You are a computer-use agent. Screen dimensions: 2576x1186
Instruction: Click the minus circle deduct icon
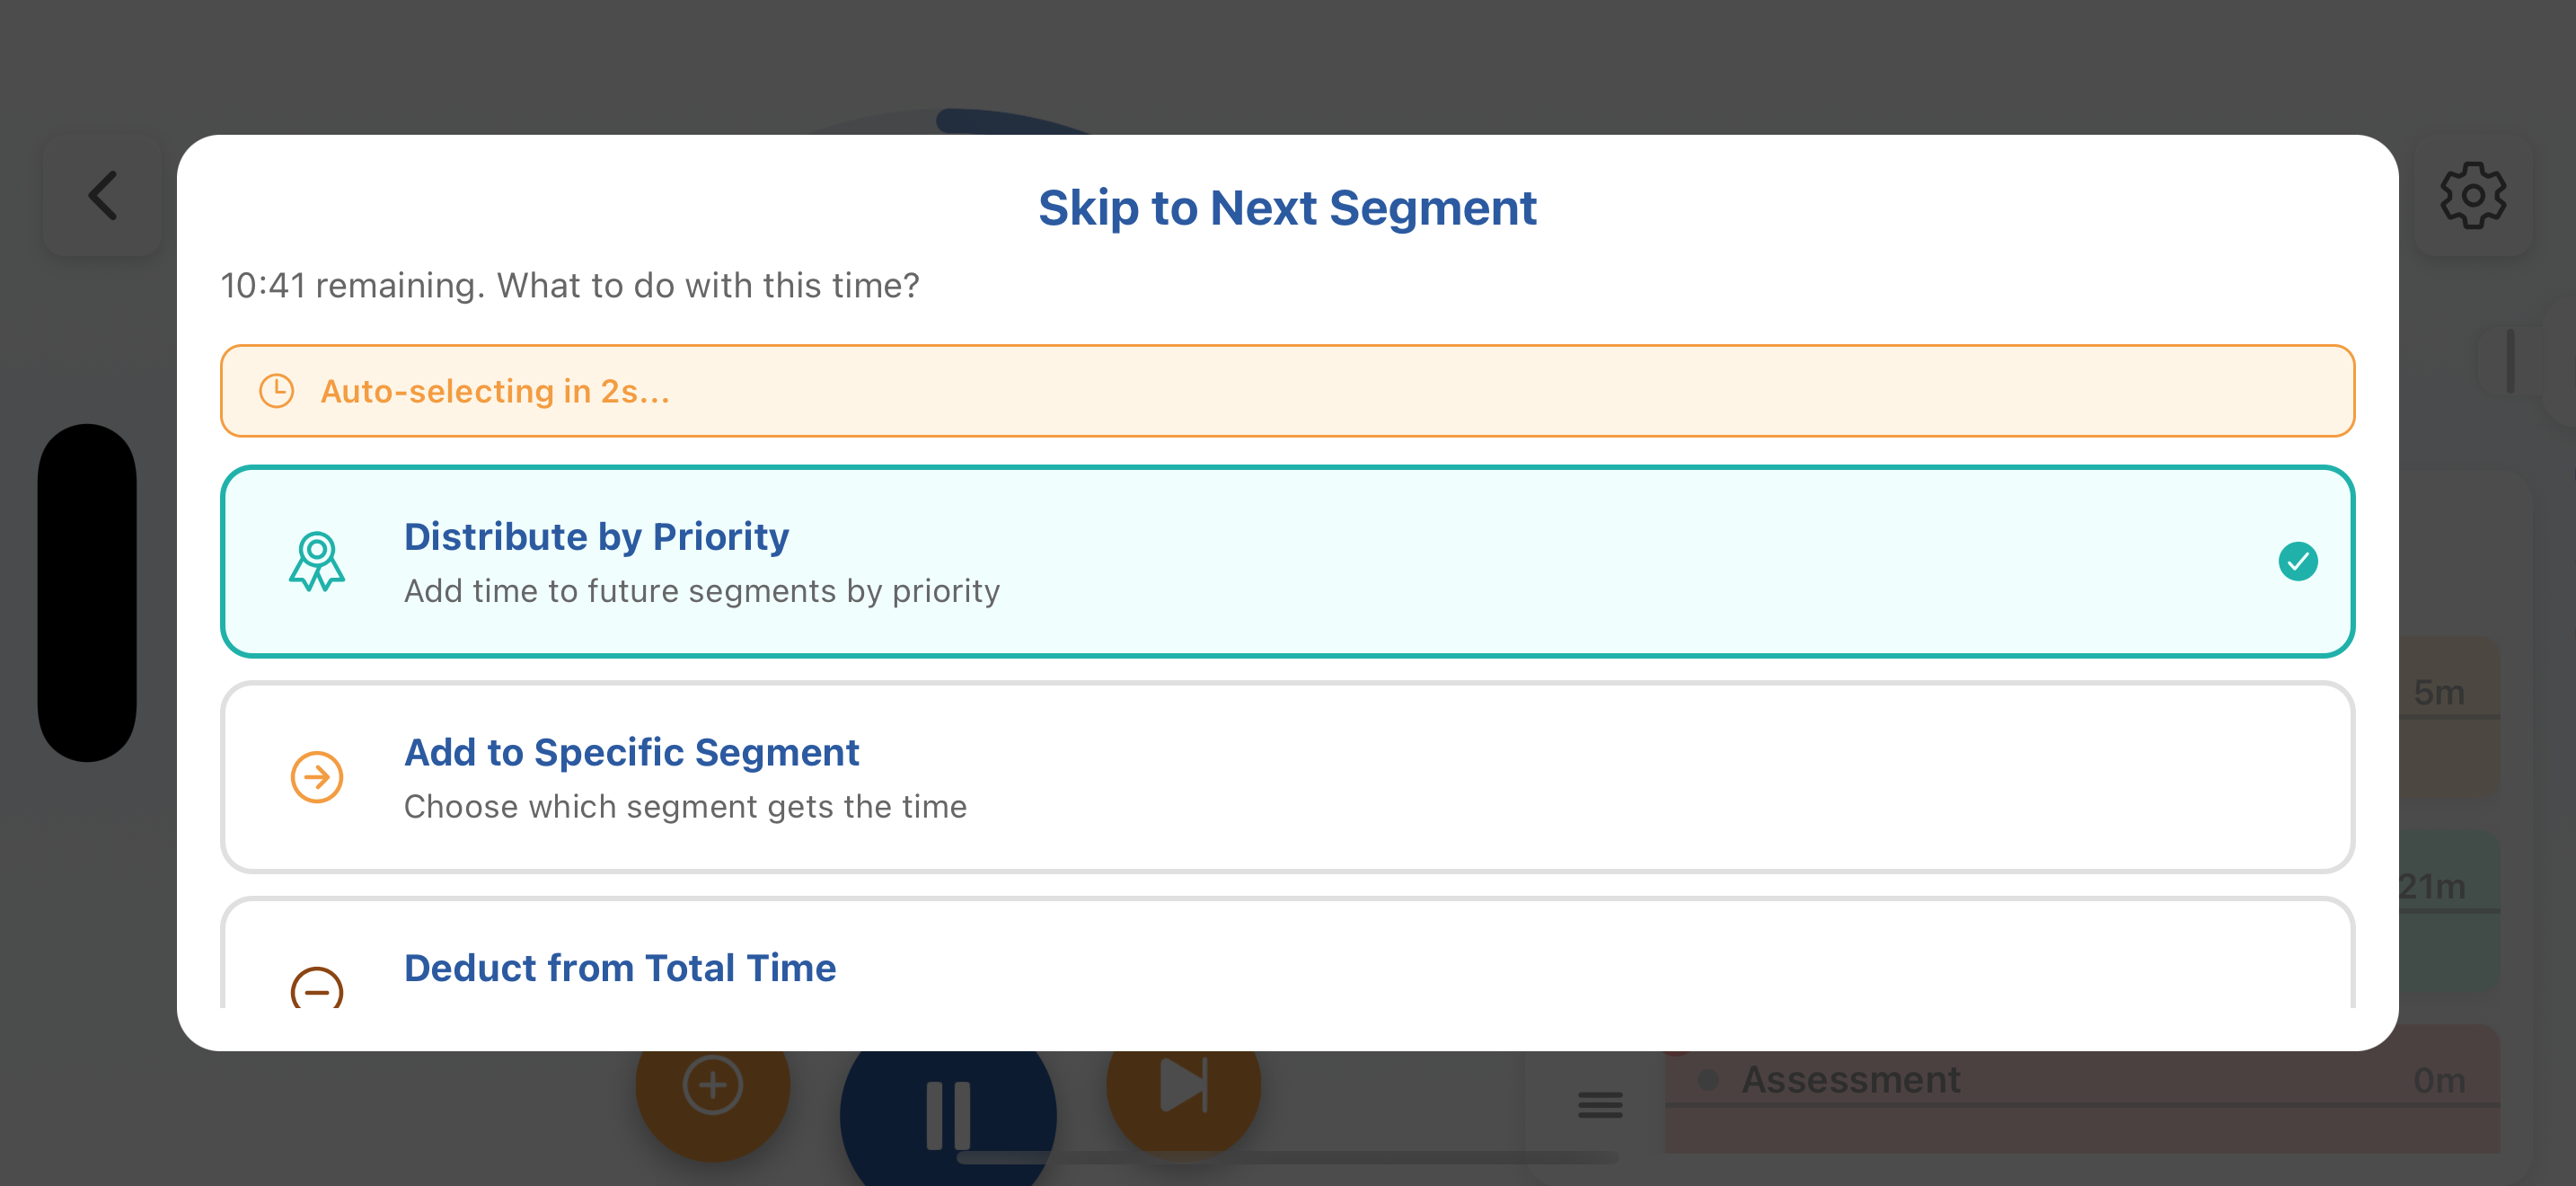click(317, 988)
